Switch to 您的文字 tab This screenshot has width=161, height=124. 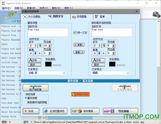[59, 16]
